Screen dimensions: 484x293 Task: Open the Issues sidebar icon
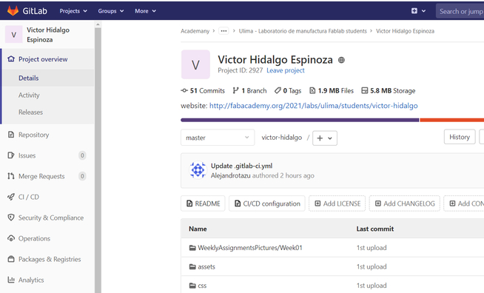[x=11, y=155]
